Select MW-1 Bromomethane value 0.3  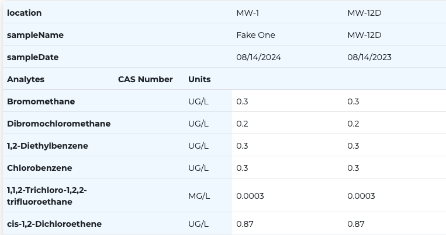242,101
